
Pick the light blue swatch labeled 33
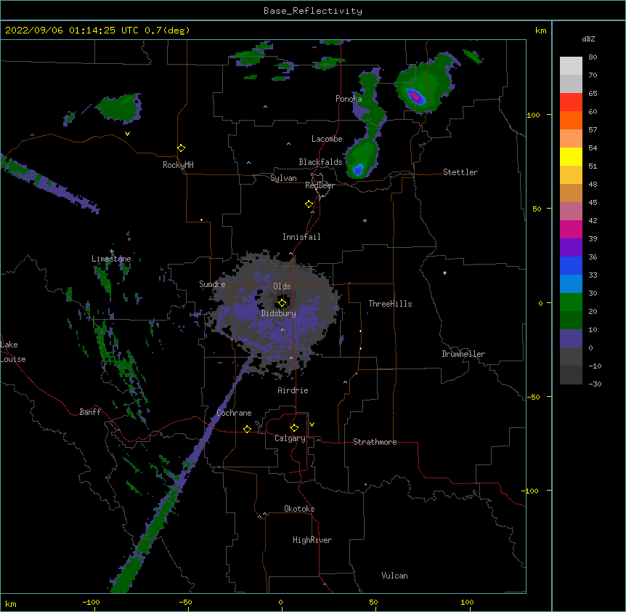pyautogui.click(x=571, y=283)
